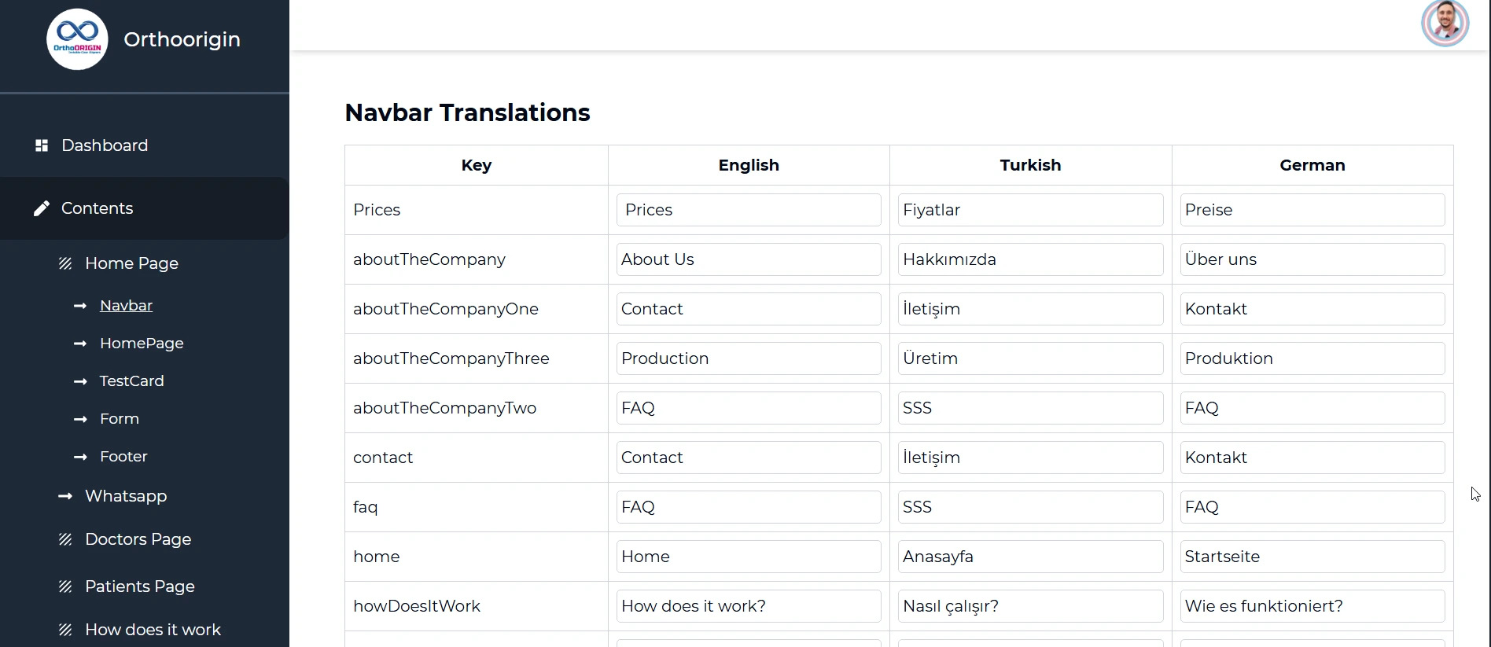The width and height of the screenshot is (1491, 647).
Task: Edit Turkish field in faq row
Action: pos(1030,507)
